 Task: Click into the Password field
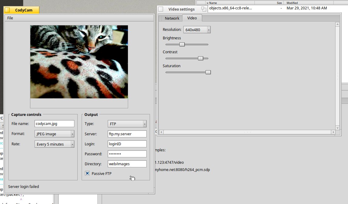click(x=127, y=154)
